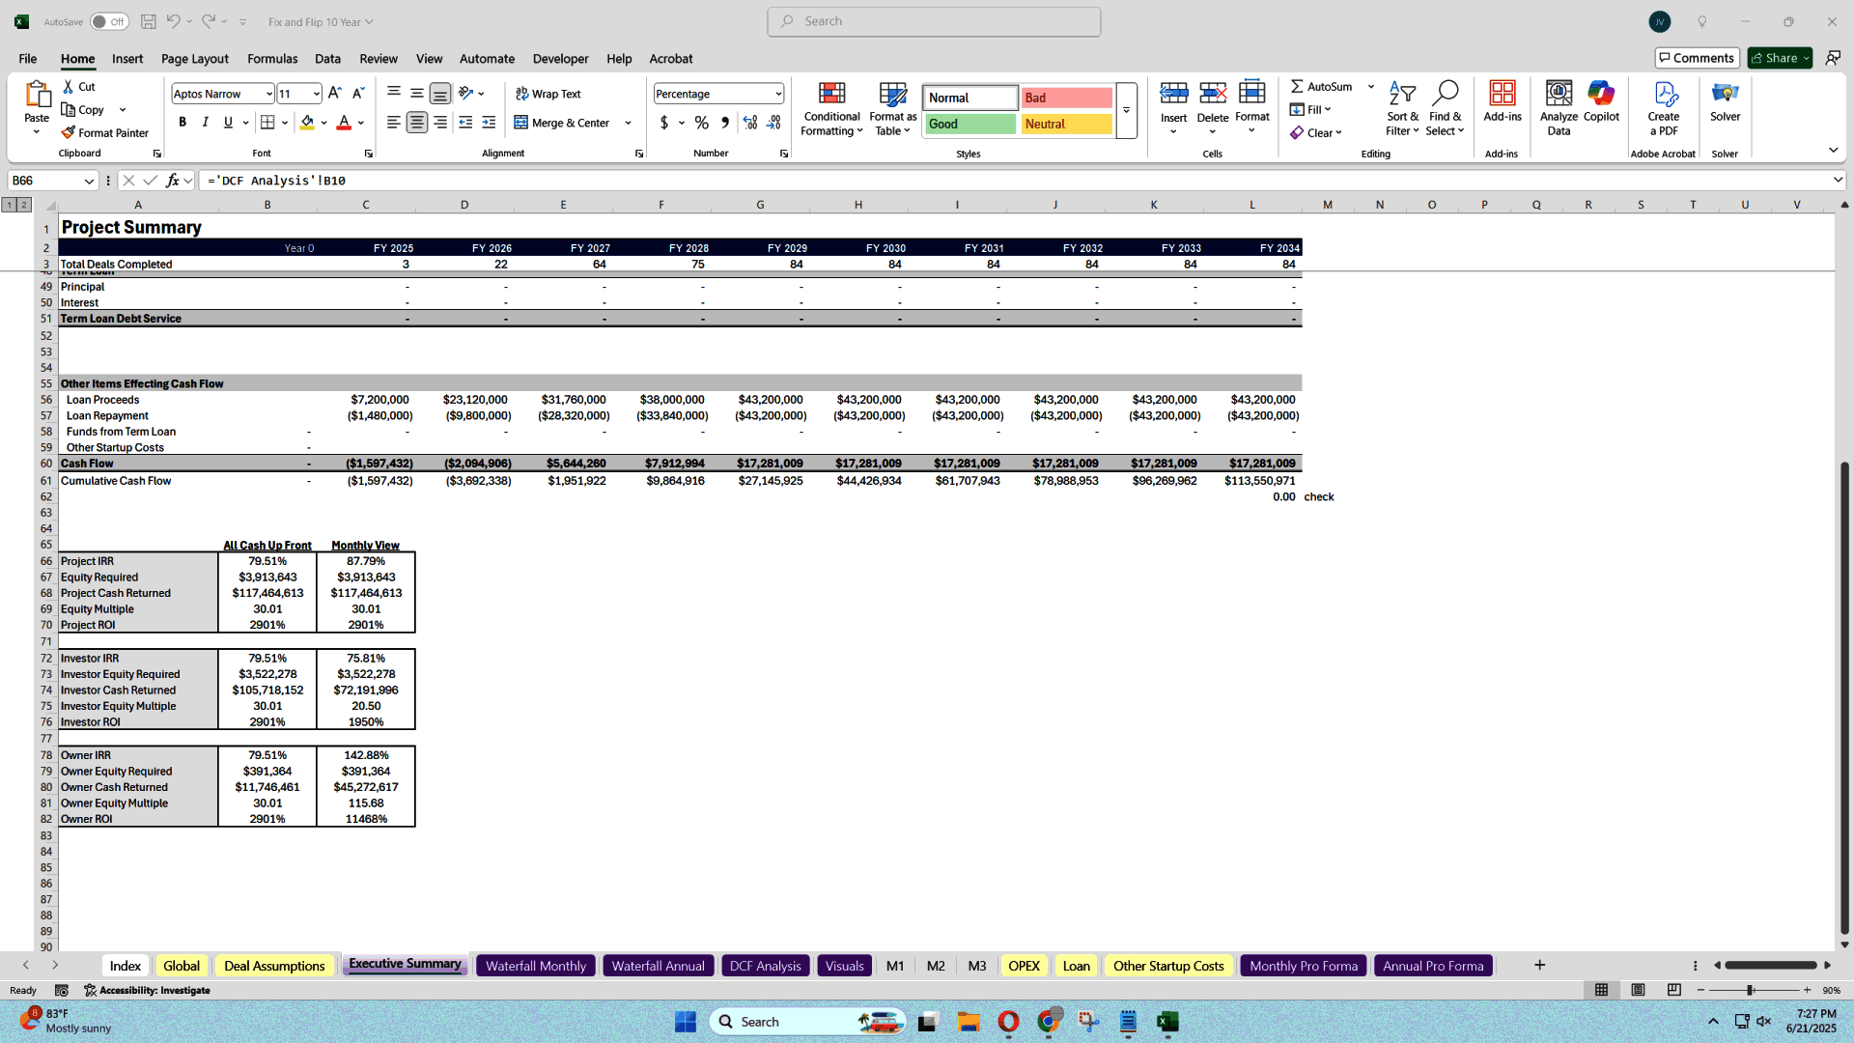This screenshot has height=1043, width=1854.
Task: Open the Waterfall Monthly sheet tab
Action: click(536, 966)
